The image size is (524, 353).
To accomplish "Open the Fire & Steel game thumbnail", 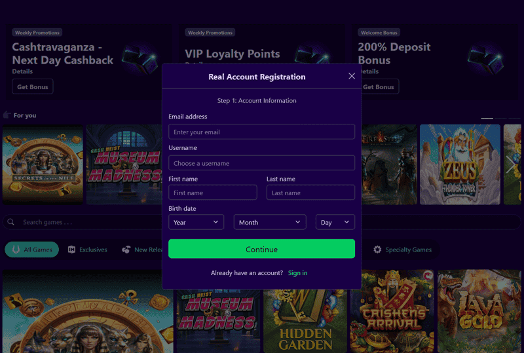I will (x=389, y=164).
